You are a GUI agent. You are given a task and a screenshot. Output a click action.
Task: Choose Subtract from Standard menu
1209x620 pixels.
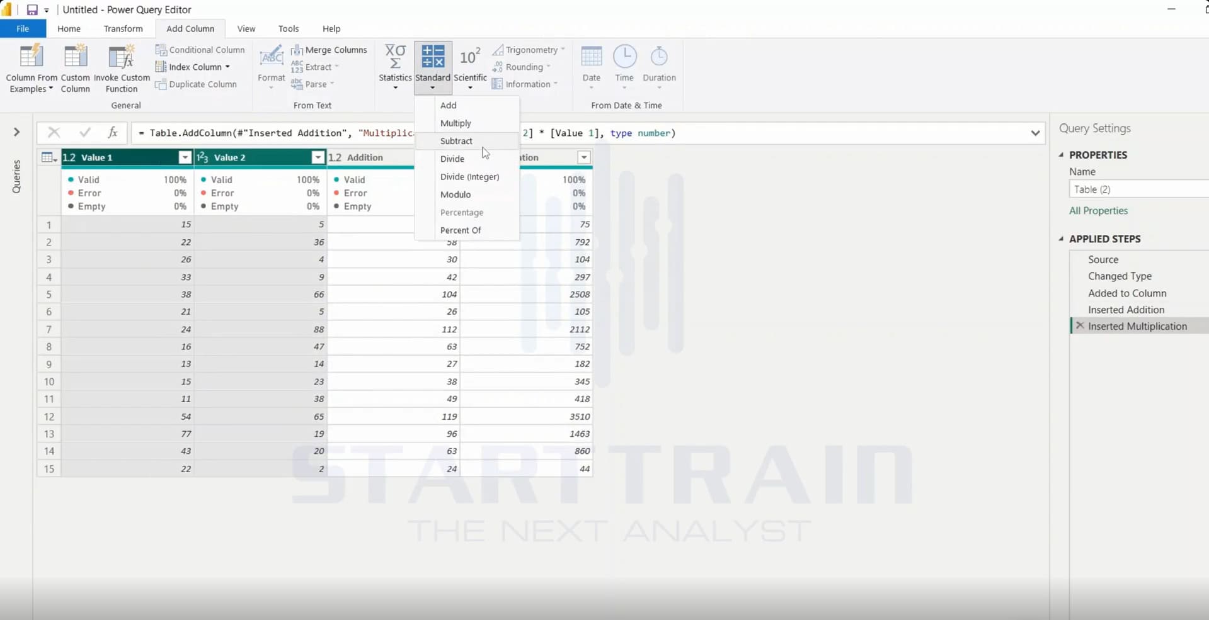(x=467, y=141)
